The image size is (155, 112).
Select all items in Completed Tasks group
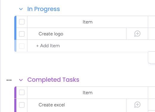pyautogui.click(x=22, y=92)
